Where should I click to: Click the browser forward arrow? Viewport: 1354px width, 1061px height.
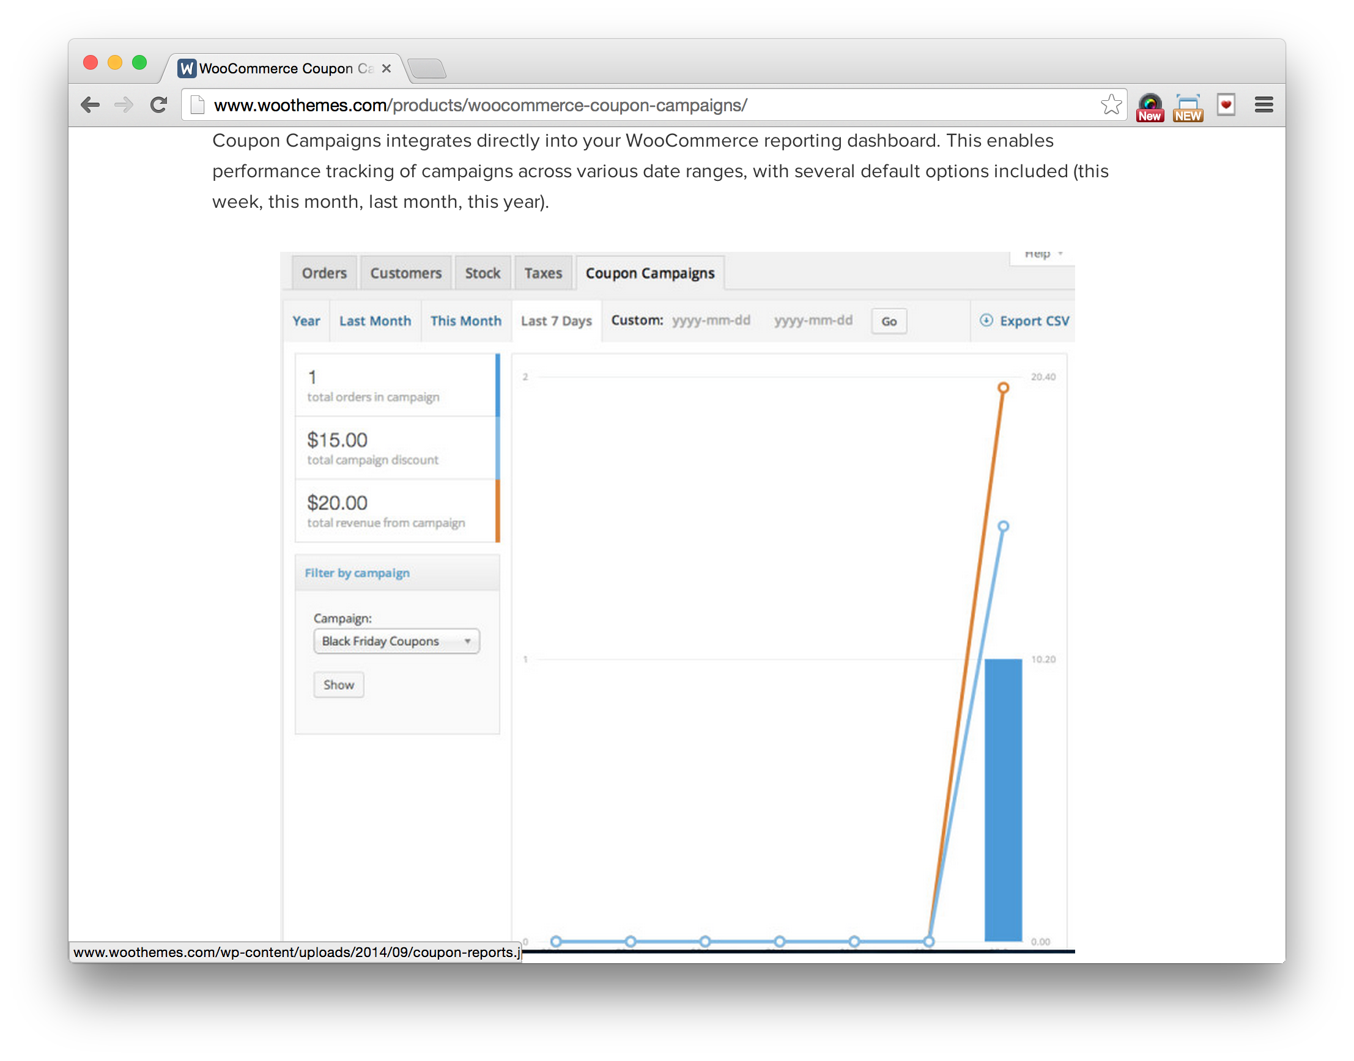click(x=124, y=105)
